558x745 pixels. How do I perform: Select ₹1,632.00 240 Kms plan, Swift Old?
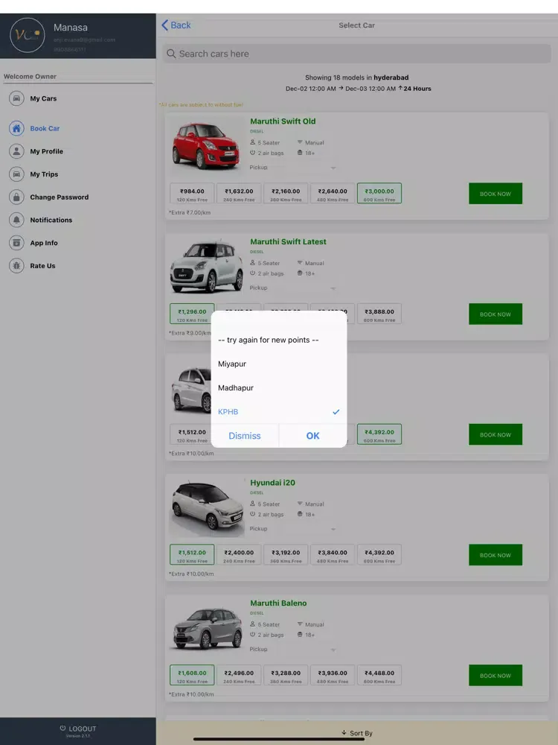[x=239, y=194]
